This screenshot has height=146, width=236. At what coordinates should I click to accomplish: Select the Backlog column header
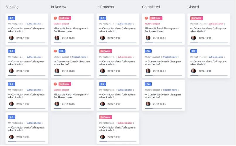[12, 7]
